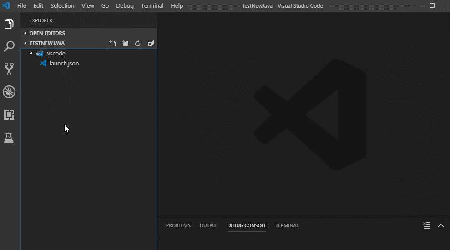
Task: Open the Help menu
Action: [177, 6]
